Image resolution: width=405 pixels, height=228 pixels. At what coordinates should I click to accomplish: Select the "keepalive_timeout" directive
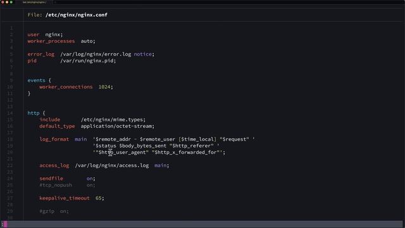(x=65, y=198)
